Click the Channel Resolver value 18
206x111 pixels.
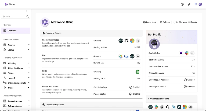193,73
